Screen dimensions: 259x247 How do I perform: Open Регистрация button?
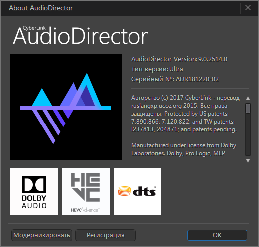pyautogui.click(x=106, y=235)
